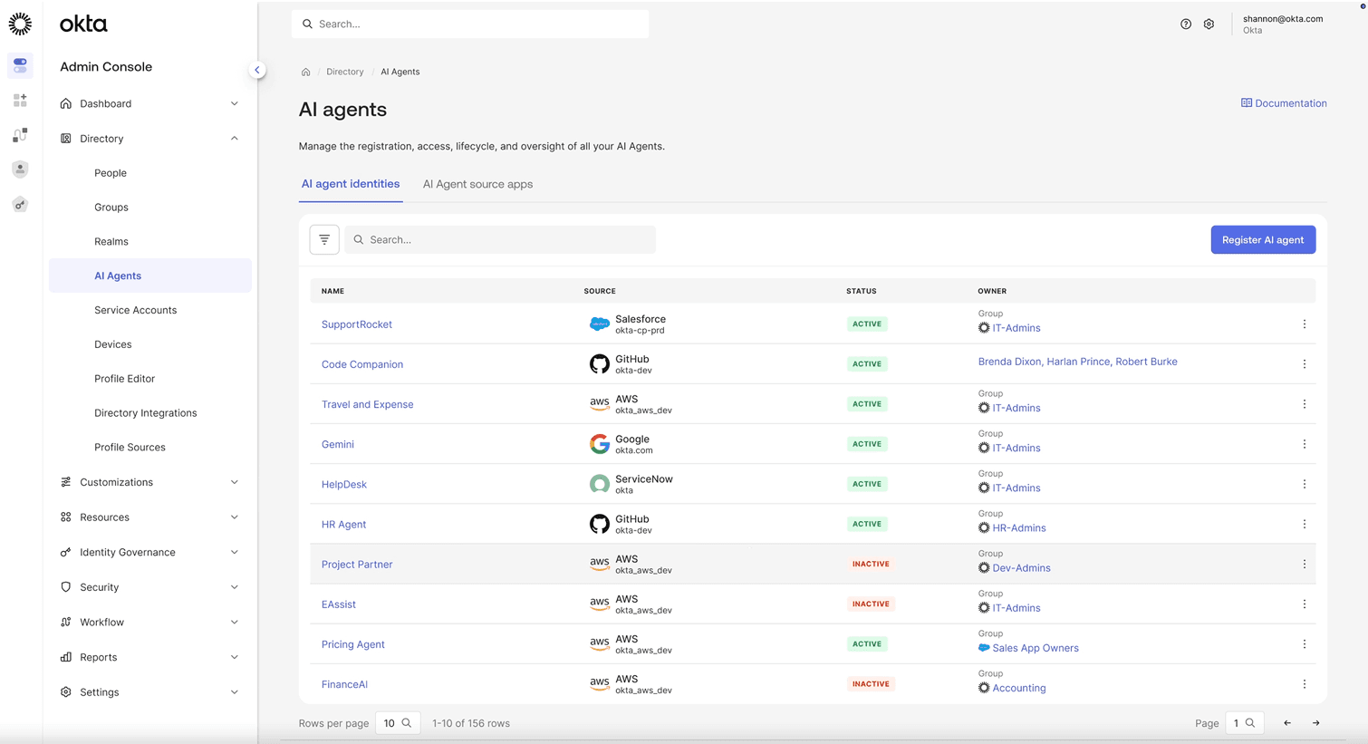The image size is (1368, 744).
Task: Click the home icon in breadcrumb
Action: click(x=306, y=72)
